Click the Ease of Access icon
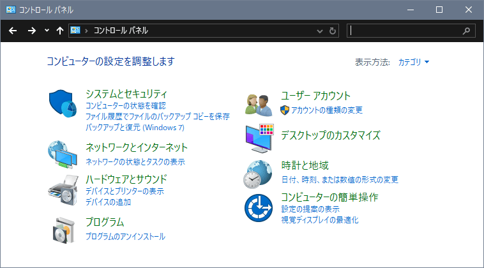This screenshot has height=268, width=484. [259, 207]
